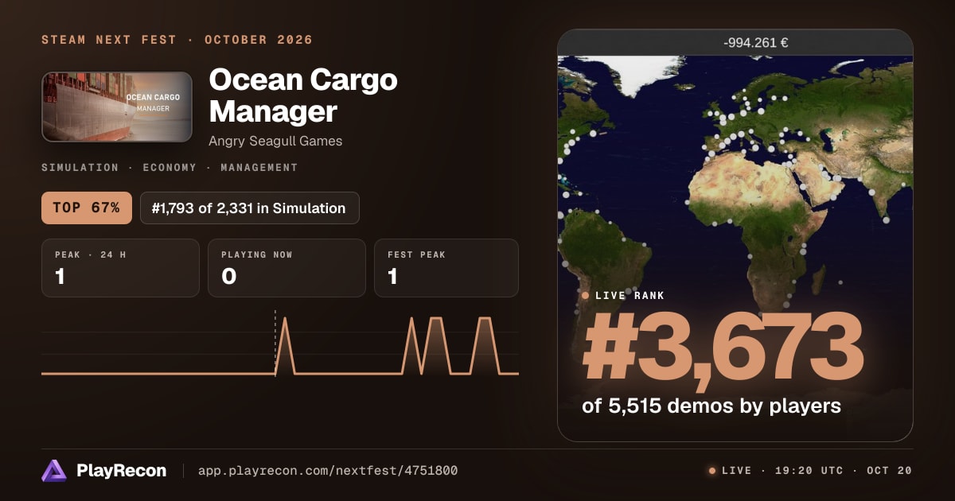Click the of 5,515 demos by players text
Screen dimensions: 955x501
pos(711,406)
